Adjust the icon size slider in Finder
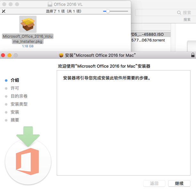 click(108, 11)
